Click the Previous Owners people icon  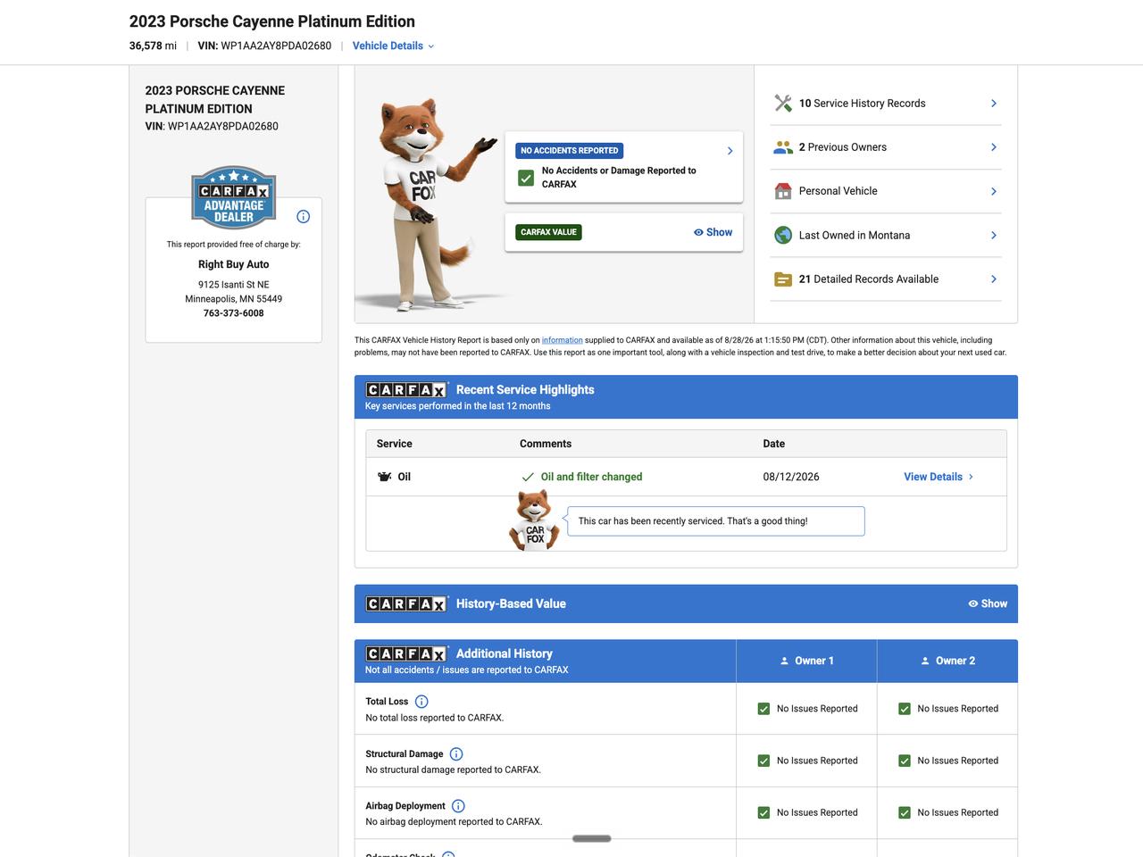point(783,147)
